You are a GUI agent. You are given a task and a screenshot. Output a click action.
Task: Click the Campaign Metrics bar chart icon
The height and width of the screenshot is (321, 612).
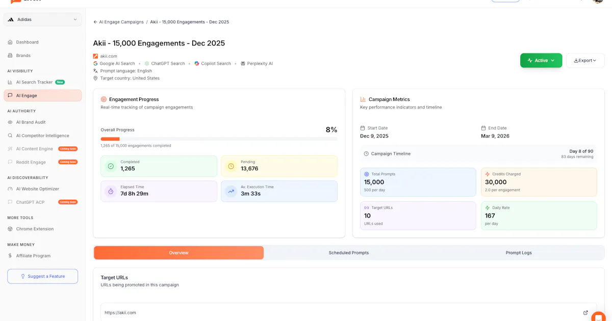point(363,99)
